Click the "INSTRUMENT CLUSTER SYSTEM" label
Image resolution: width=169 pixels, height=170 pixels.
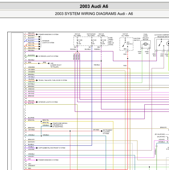point(108,132)
